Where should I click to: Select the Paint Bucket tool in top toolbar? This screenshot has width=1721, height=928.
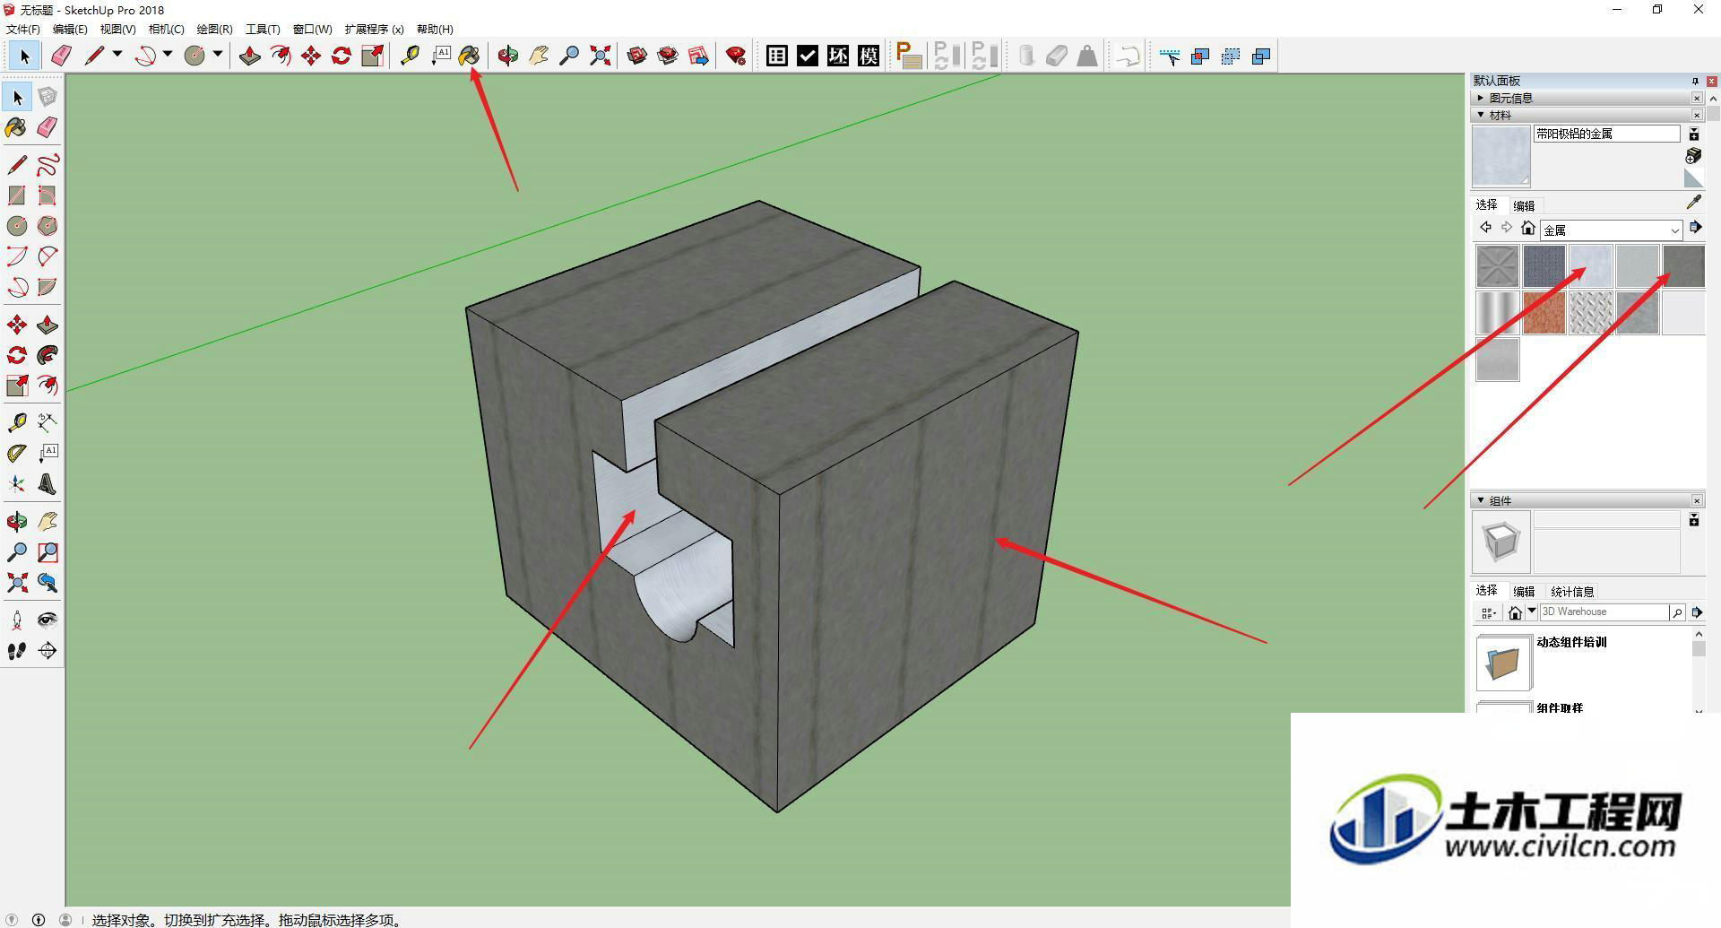tap(469, 56)
